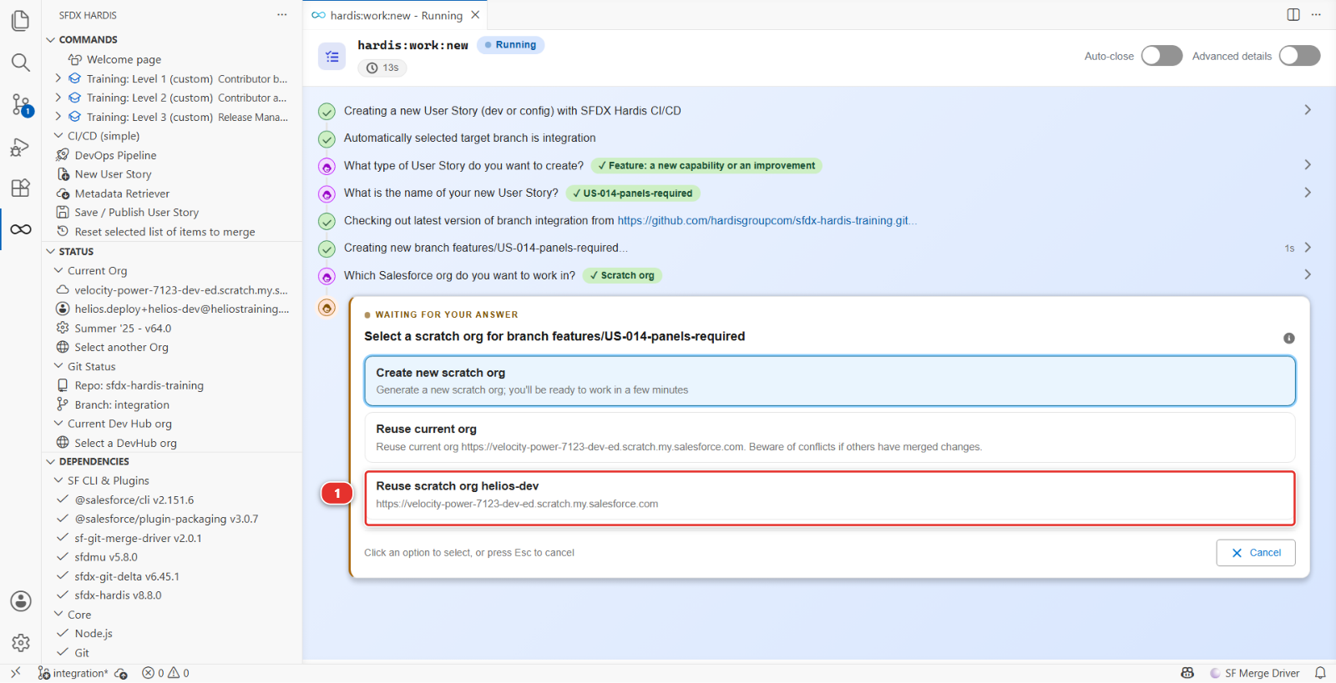
Task: Collapse the CI/CD (simple) group
Action: 58,136
